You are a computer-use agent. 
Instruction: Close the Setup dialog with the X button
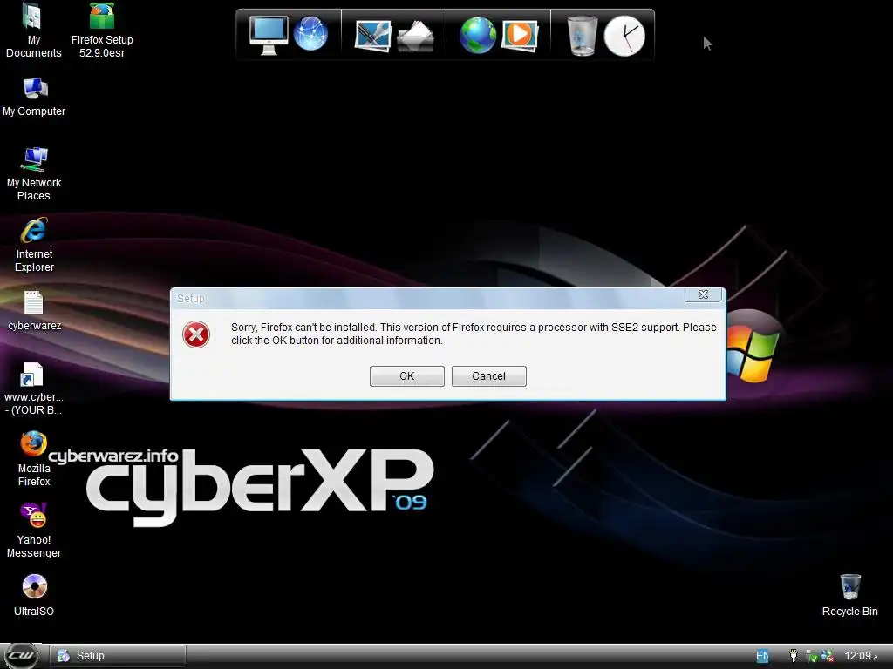tap(703, 294)
